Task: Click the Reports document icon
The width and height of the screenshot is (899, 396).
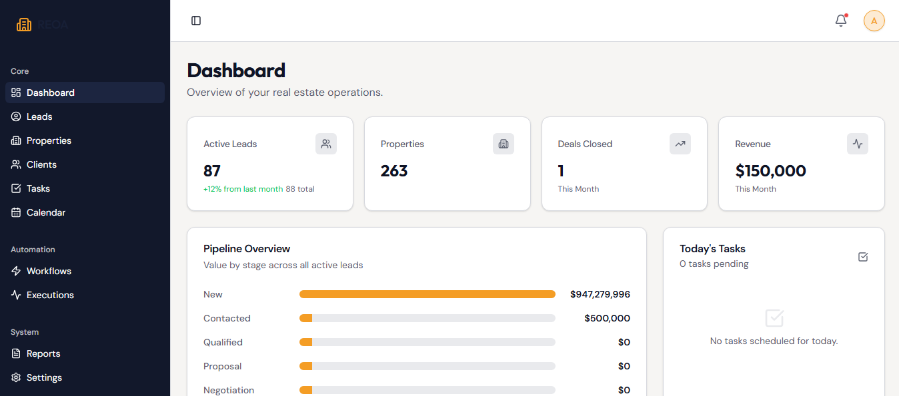Action: (16, 353)
